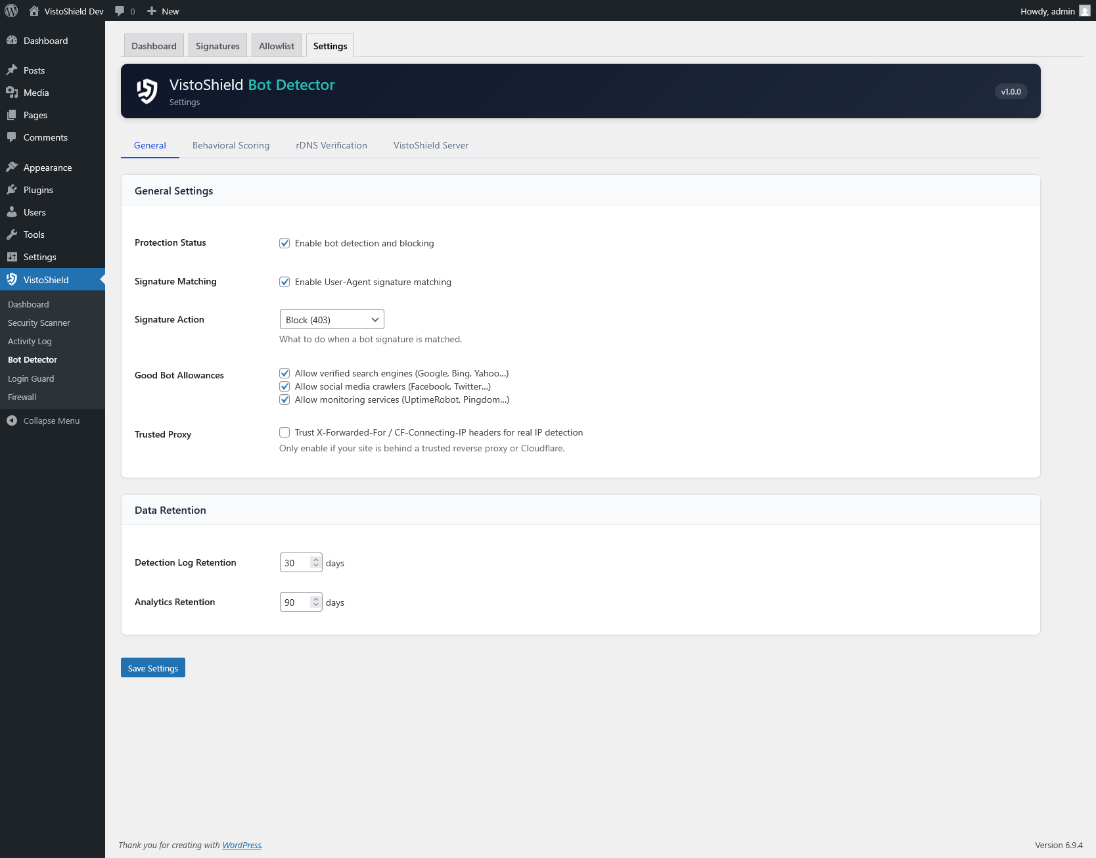Select the VistoShield shield icon in sidebar
Image resolution: width=1096 pixels, height=858 pixels.
pos(12,279)
